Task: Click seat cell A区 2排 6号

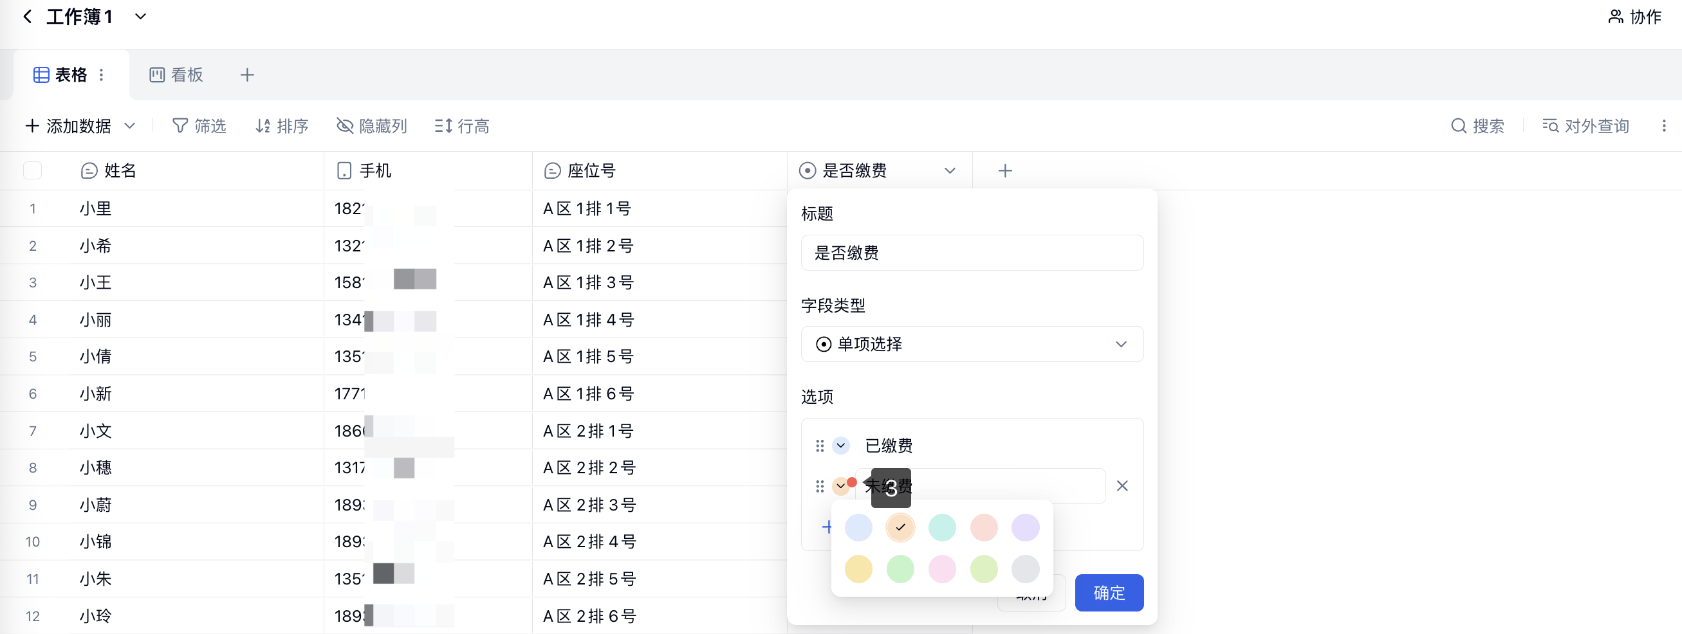Action: [x=660, y=616]
